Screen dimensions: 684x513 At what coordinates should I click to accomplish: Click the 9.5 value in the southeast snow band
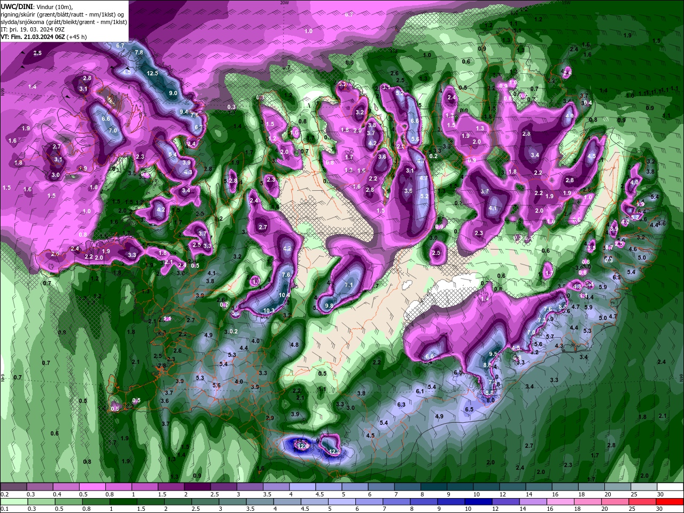point(494,354)
